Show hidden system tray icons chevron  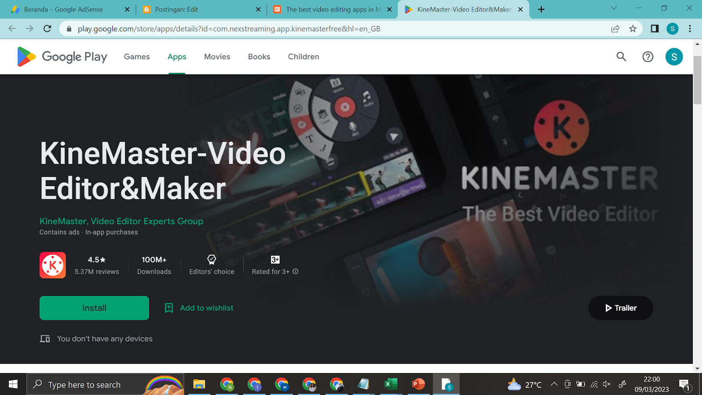point(554,384)
